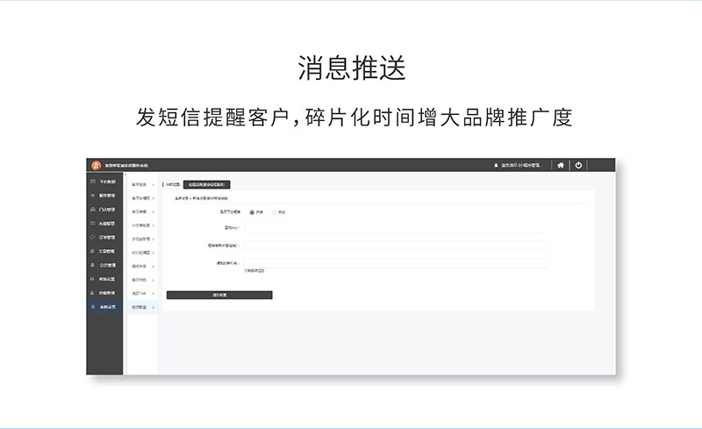Click the power logout icon
Viewport: 702px width, 429px height.
click(x=578, y=165)
